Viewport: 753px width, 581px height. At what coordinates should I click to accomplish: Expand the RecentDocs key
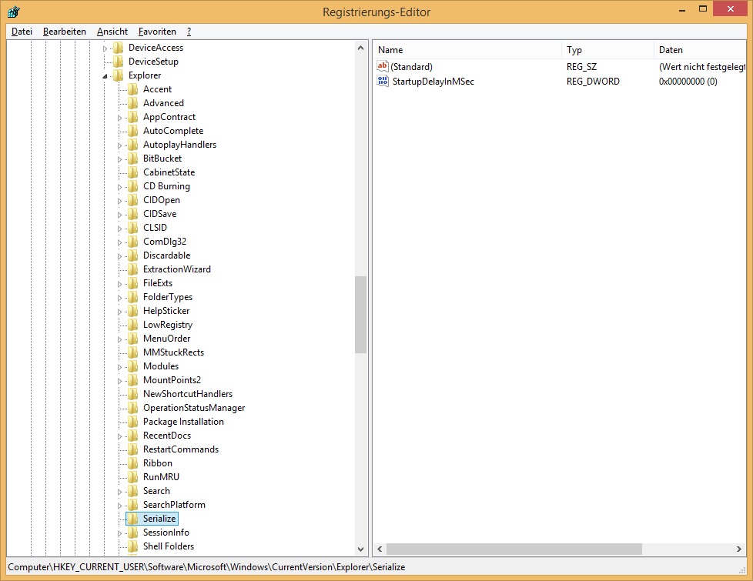point(119,436)
